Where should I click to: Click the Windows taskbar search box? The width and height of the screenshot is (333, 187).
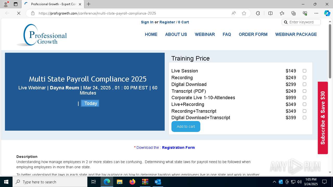pos(50,182)
